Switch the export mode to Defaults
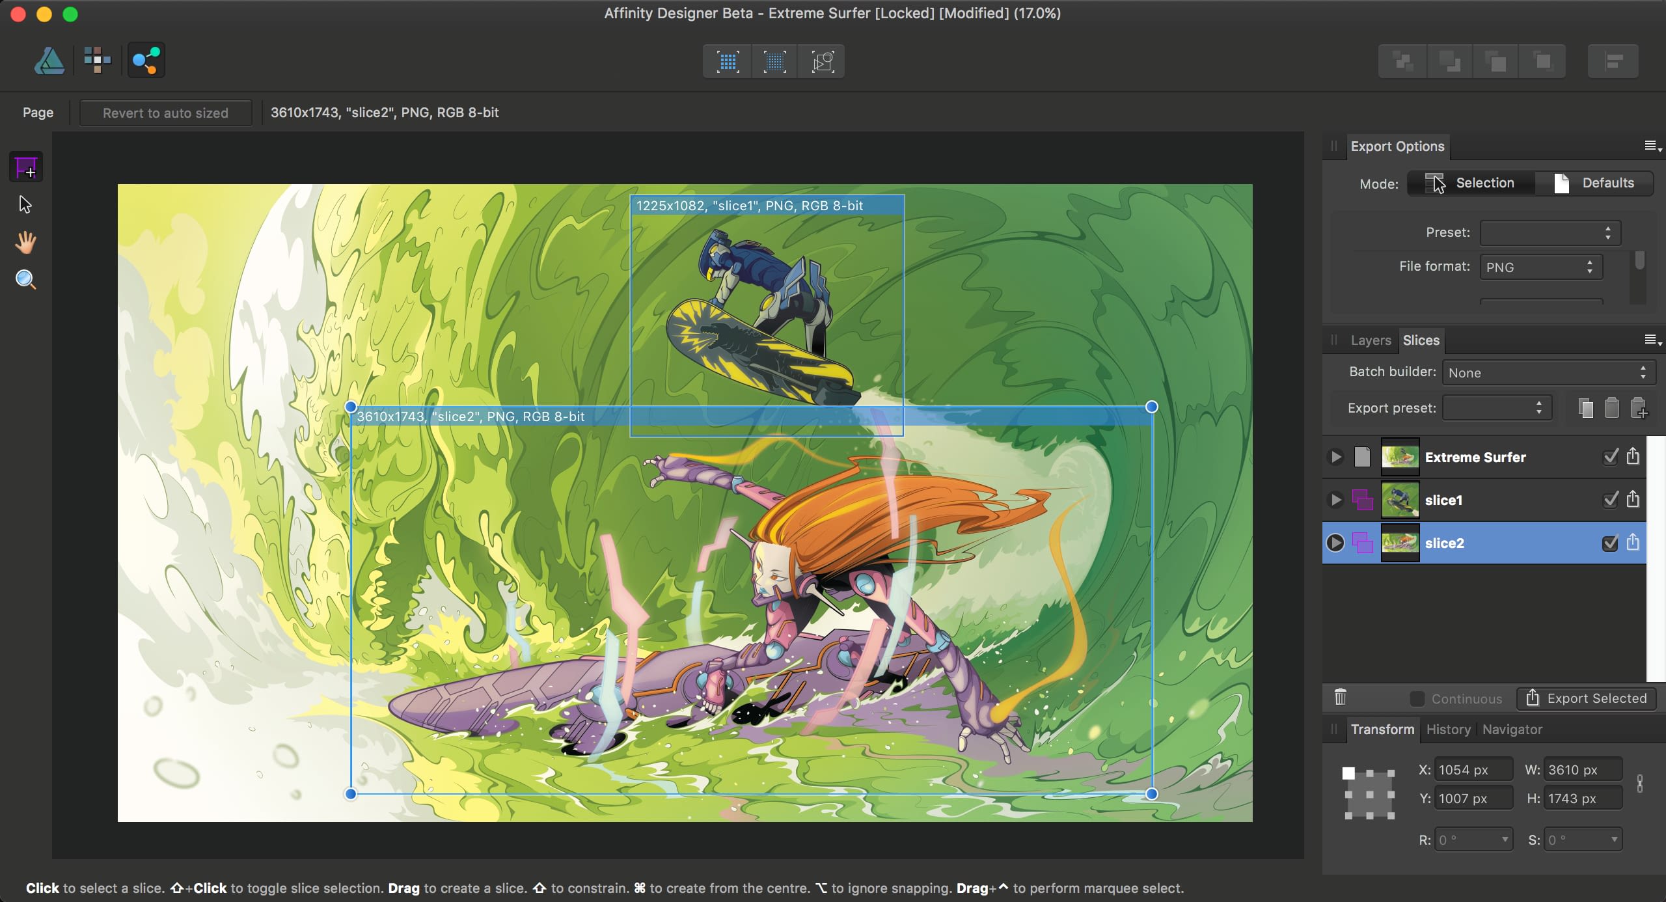 (x=1594, y=183)
